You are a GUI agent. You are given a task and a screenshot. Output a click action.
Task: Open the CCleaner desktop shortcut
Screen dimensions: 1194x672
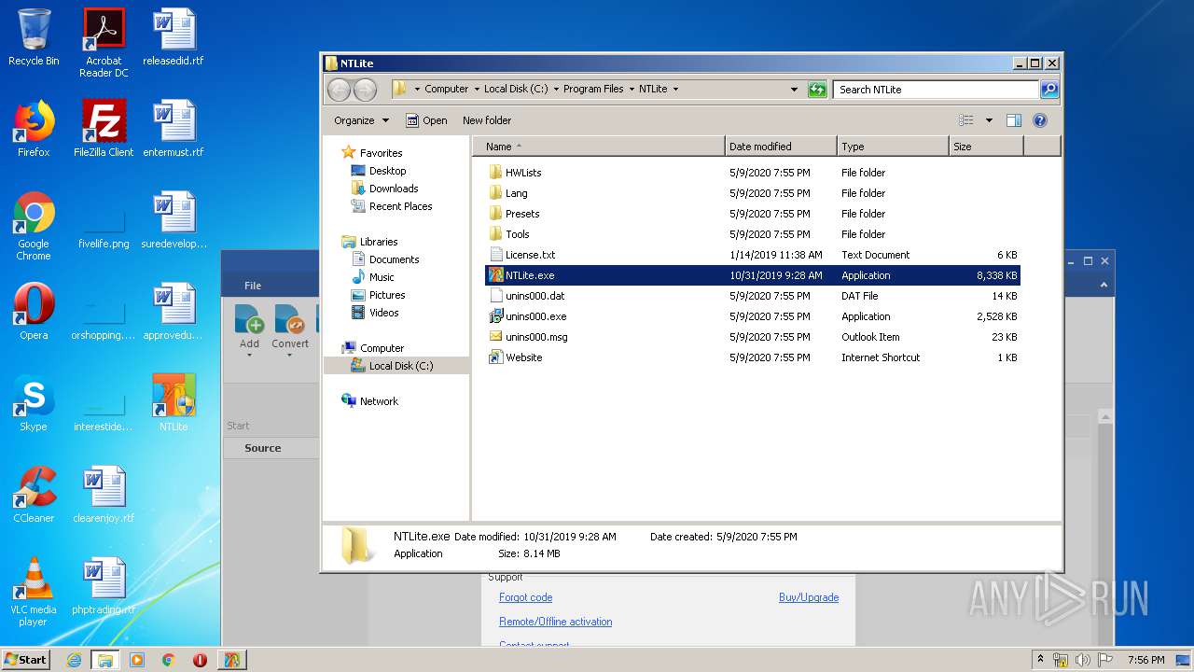(x=34, y=495)
